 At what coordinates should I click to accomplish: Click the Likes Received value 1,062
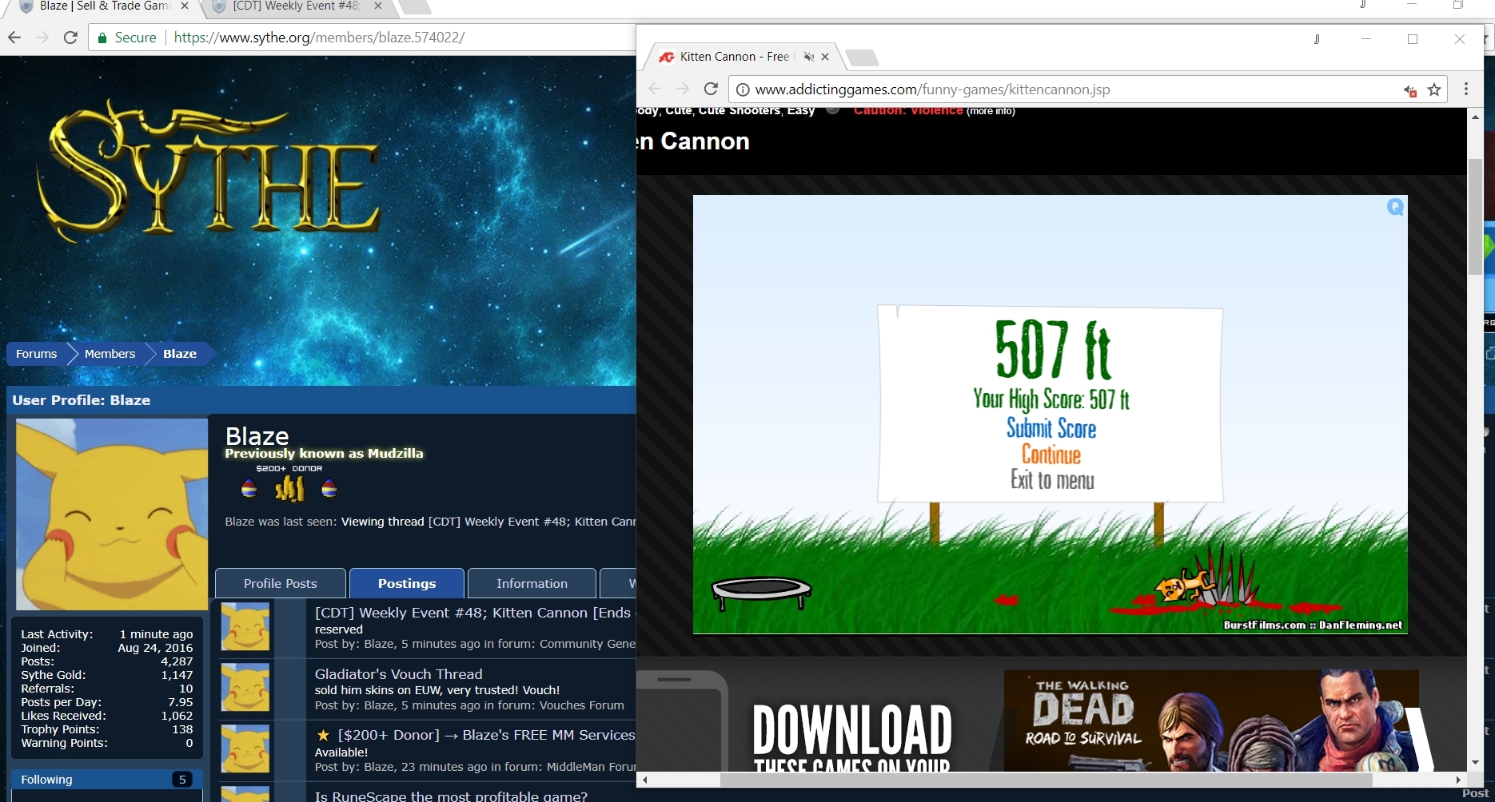[x=177, y=716]
